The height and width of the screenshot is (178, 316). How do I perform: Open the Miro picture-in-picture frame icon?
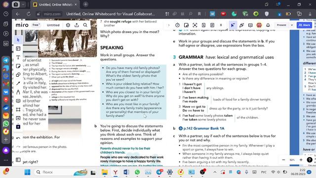click(x=186, y=25)
